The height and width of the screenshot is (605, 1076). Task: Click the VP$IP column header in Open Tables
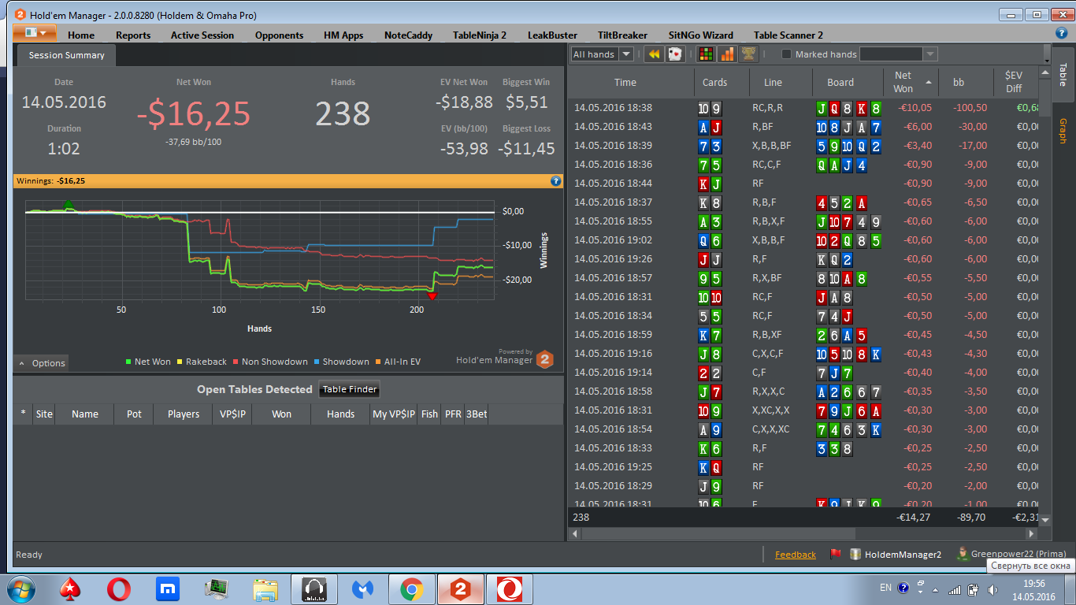[232, 414]
